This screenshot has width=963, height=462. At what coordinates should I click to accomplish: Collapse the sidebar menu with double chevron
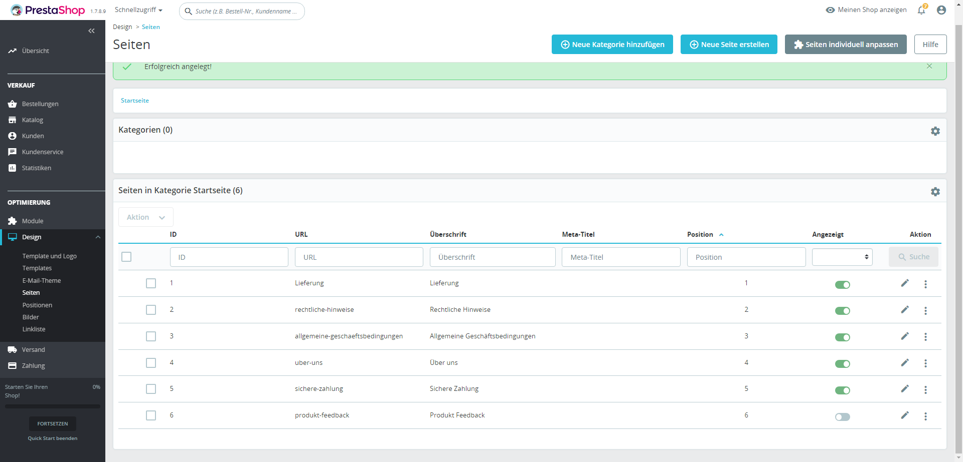pos(91,31)
